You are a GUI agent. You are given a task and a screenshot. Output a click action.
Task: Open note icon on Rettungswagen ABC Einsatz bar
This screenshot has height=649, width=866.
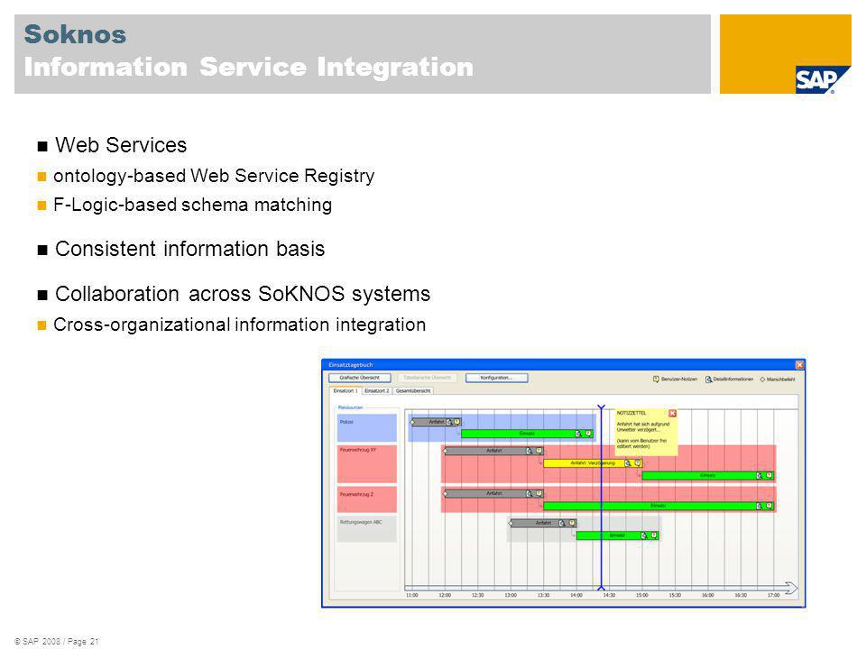[x=654, y=535]
